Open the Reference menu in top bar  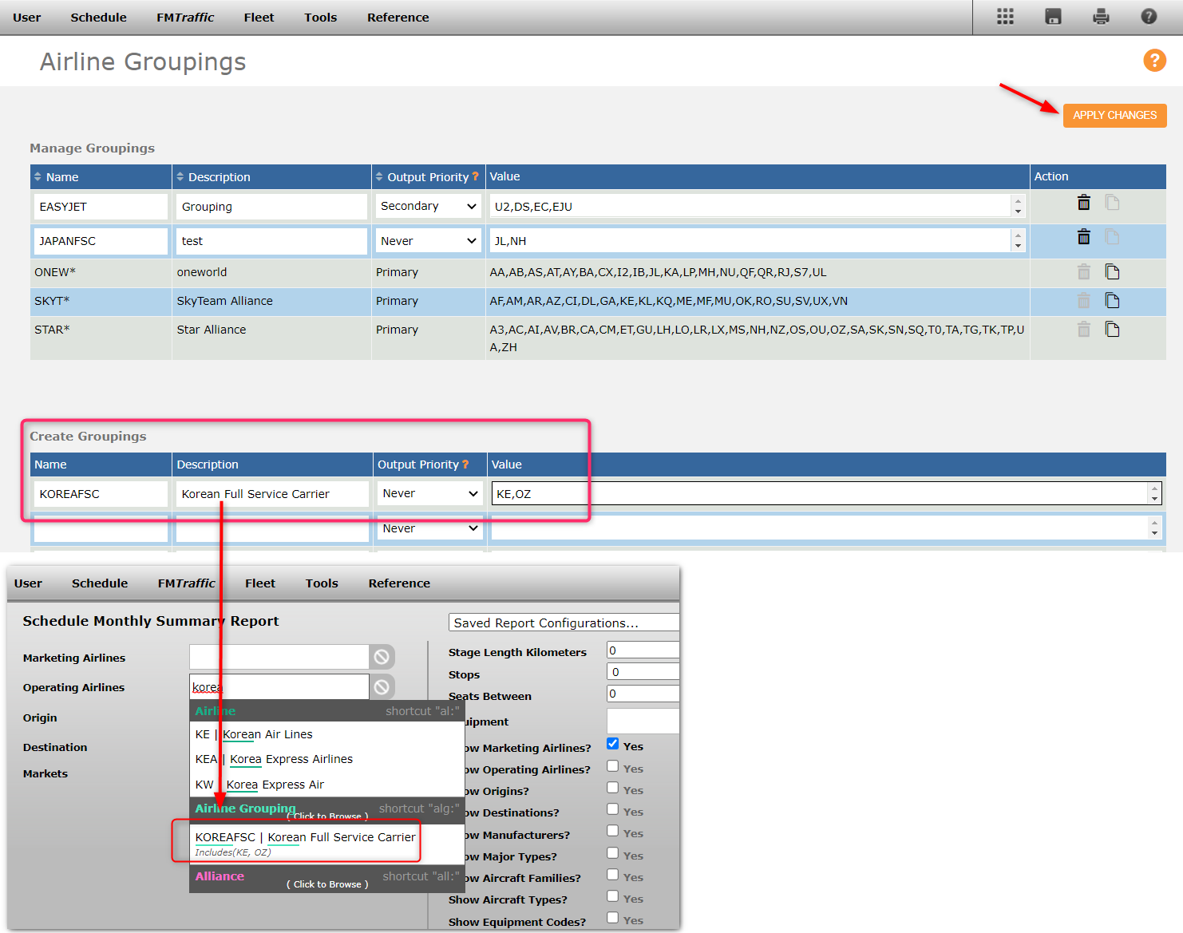click(x=398, y=18)
